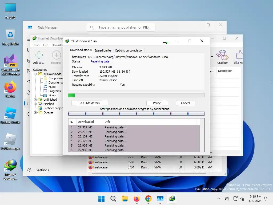Open the Recycle Bin desktop icon

point(10,37)
